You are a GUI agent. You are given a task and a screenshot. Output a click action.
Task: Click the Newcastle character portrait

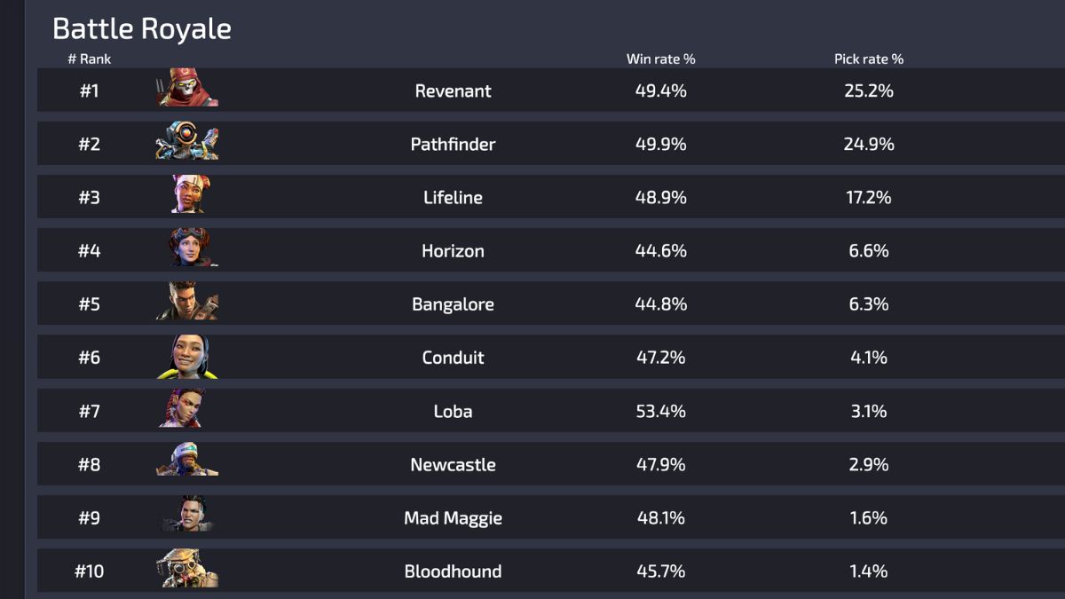point(186,463)
